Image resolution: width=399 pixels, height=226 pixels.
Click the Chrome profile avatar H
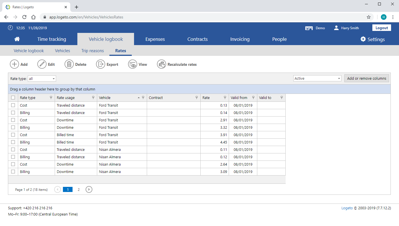click(383, 17)
